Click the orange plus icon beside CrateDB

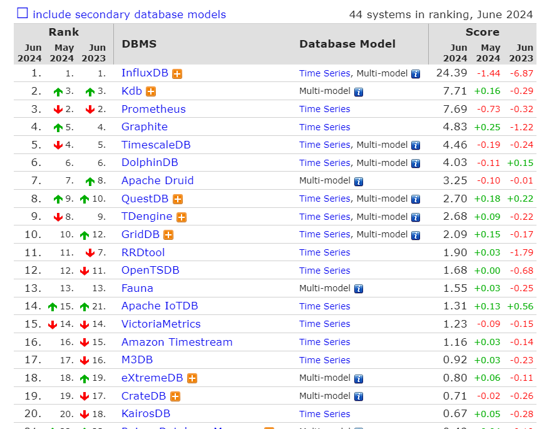[175, 396]
